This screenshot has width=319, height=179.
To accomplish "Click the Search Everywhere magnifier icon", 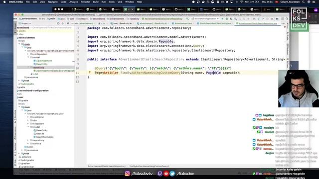I will pos(287,19).
